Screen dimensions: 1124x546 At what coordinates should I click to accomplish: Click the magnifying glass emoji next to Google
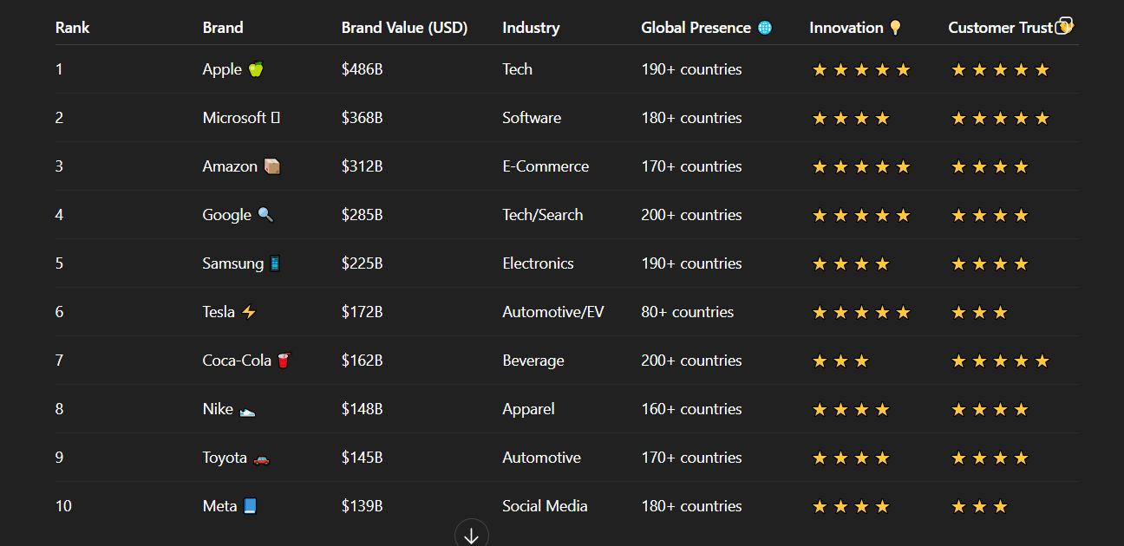pyautogui.click(x=265, y=215)
